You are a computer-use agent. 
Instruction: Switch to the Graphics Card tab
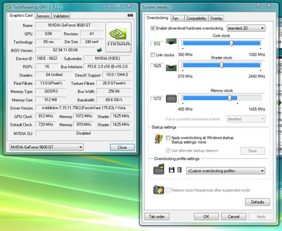[x=21, y=15]
